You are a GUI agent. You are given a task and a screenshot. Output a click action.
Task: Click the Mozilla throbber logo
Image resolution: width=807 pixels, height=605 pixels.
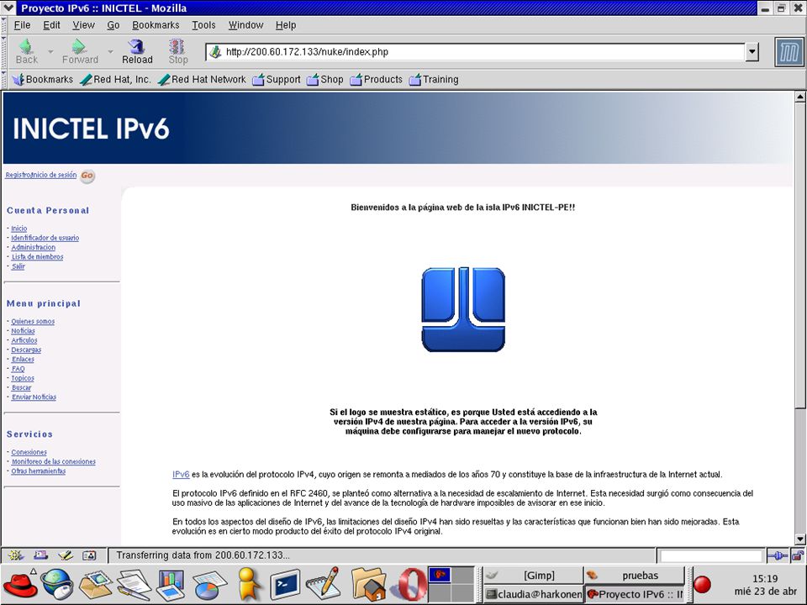(789, 52)
